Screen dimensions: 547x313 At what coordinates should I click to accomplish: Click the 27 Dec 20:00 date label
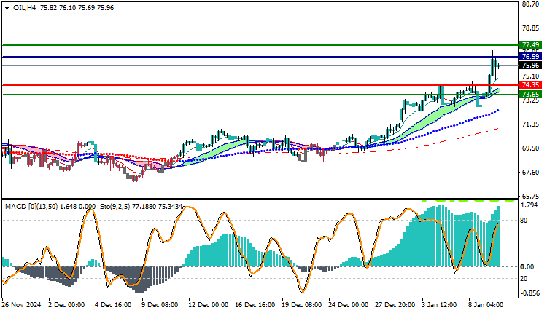coord(395,305)
